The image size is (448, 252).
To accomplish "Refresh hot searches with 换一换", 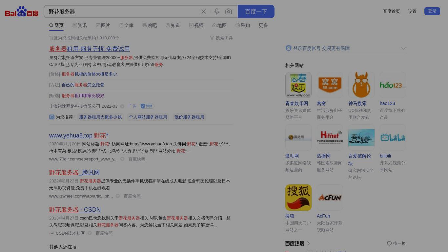I will pos(396,243).
